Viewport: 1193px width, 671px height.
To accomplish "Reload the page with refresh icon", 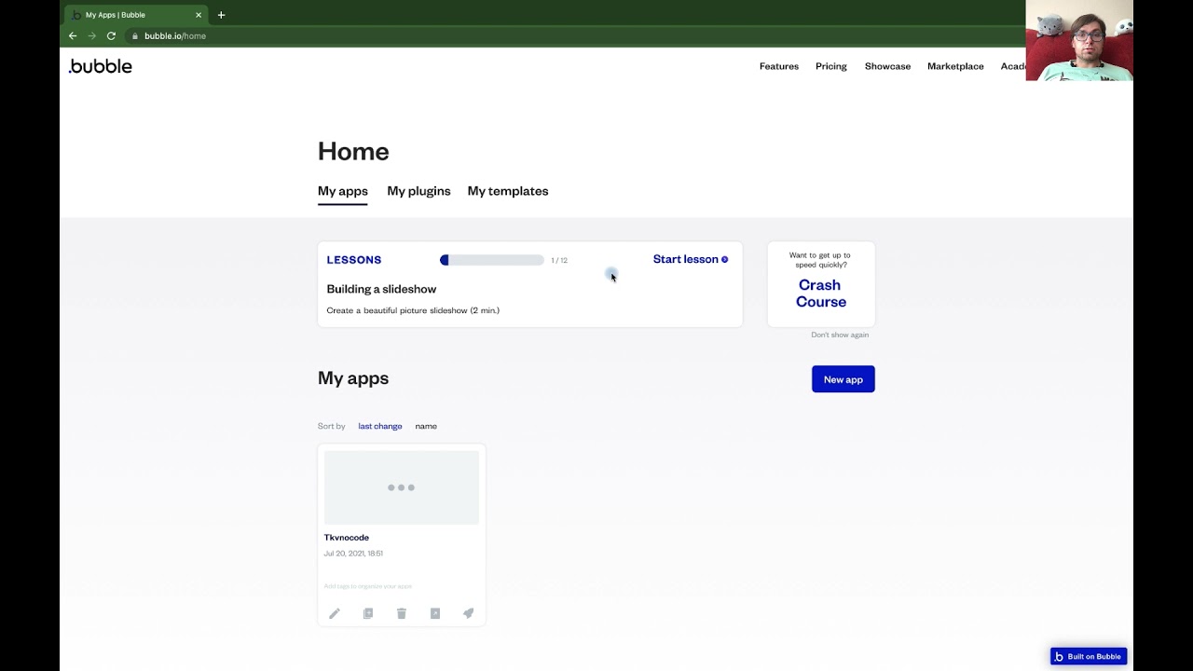I will [x=111, y=35].
